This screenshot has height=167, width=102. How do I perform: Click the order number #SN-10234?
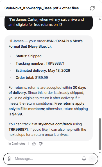pos(56,41)
